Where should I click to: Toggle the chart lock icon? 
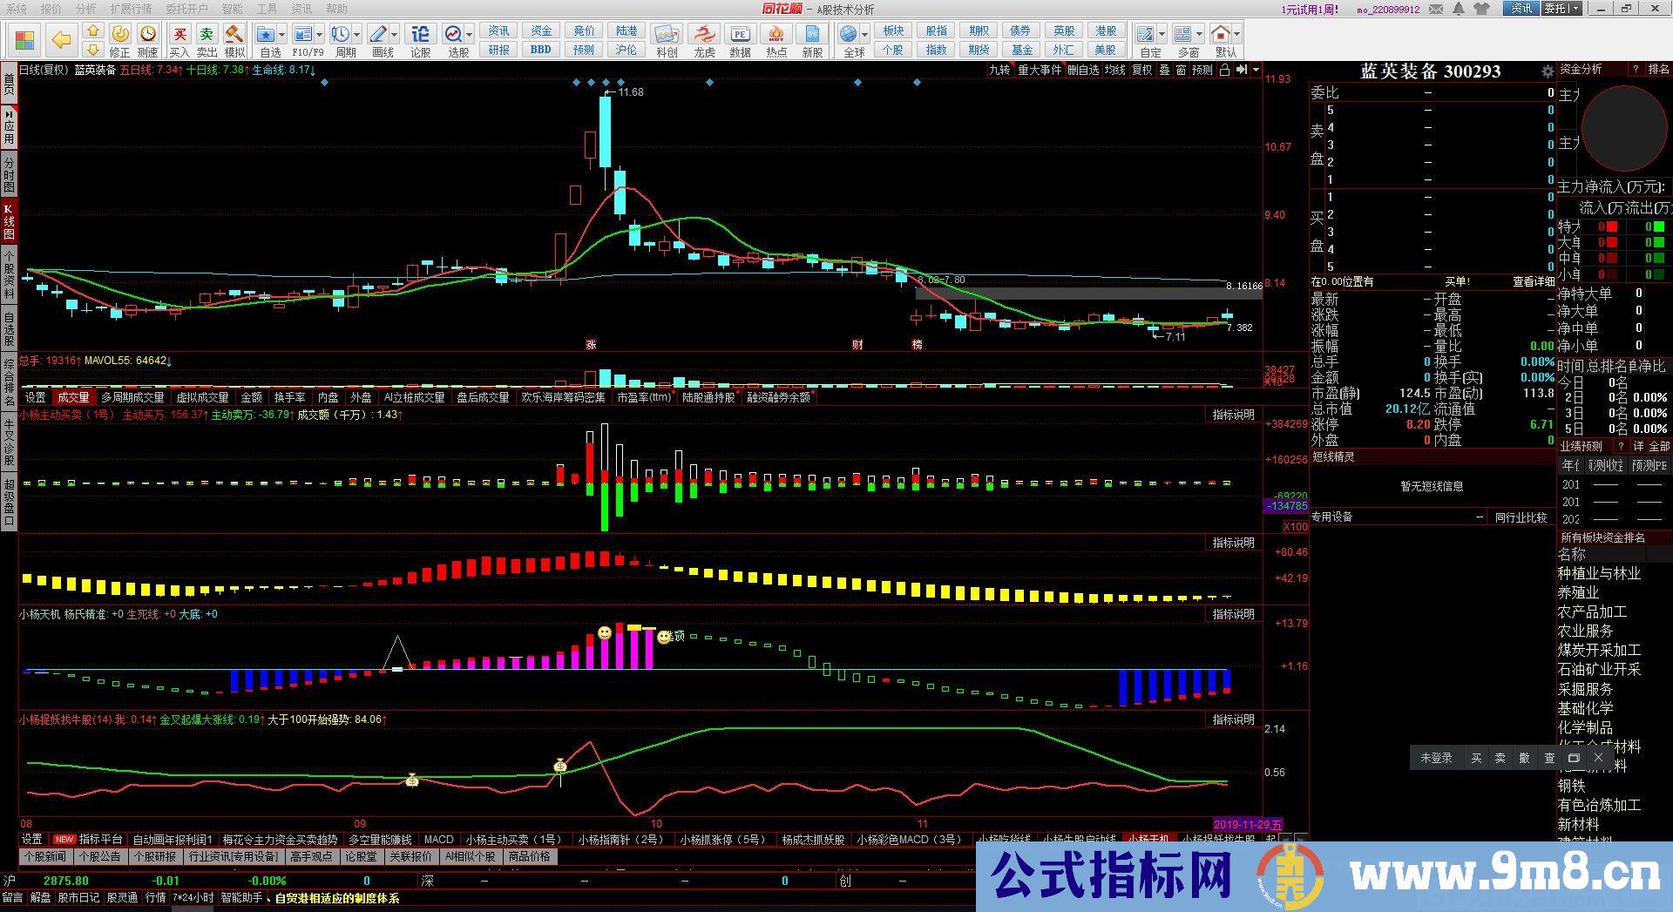point(1225,70)
